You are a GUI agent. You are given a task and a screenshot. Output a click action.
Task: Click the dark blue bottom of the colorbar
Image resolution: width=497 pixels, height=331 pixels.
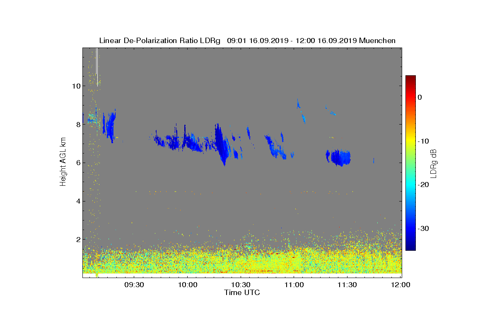[410, 246]
